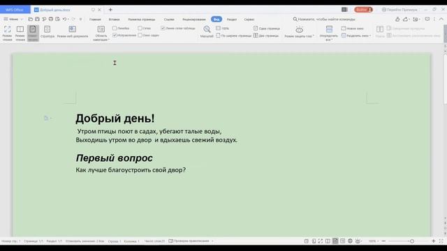Toggle eye protection icon in status bar
This screenshot has height=251, width=447.
(358, 241)
